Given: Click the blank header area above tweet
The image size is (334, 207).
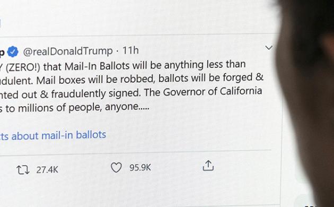Looking at the screenshot, I should (x=138, y=17).
